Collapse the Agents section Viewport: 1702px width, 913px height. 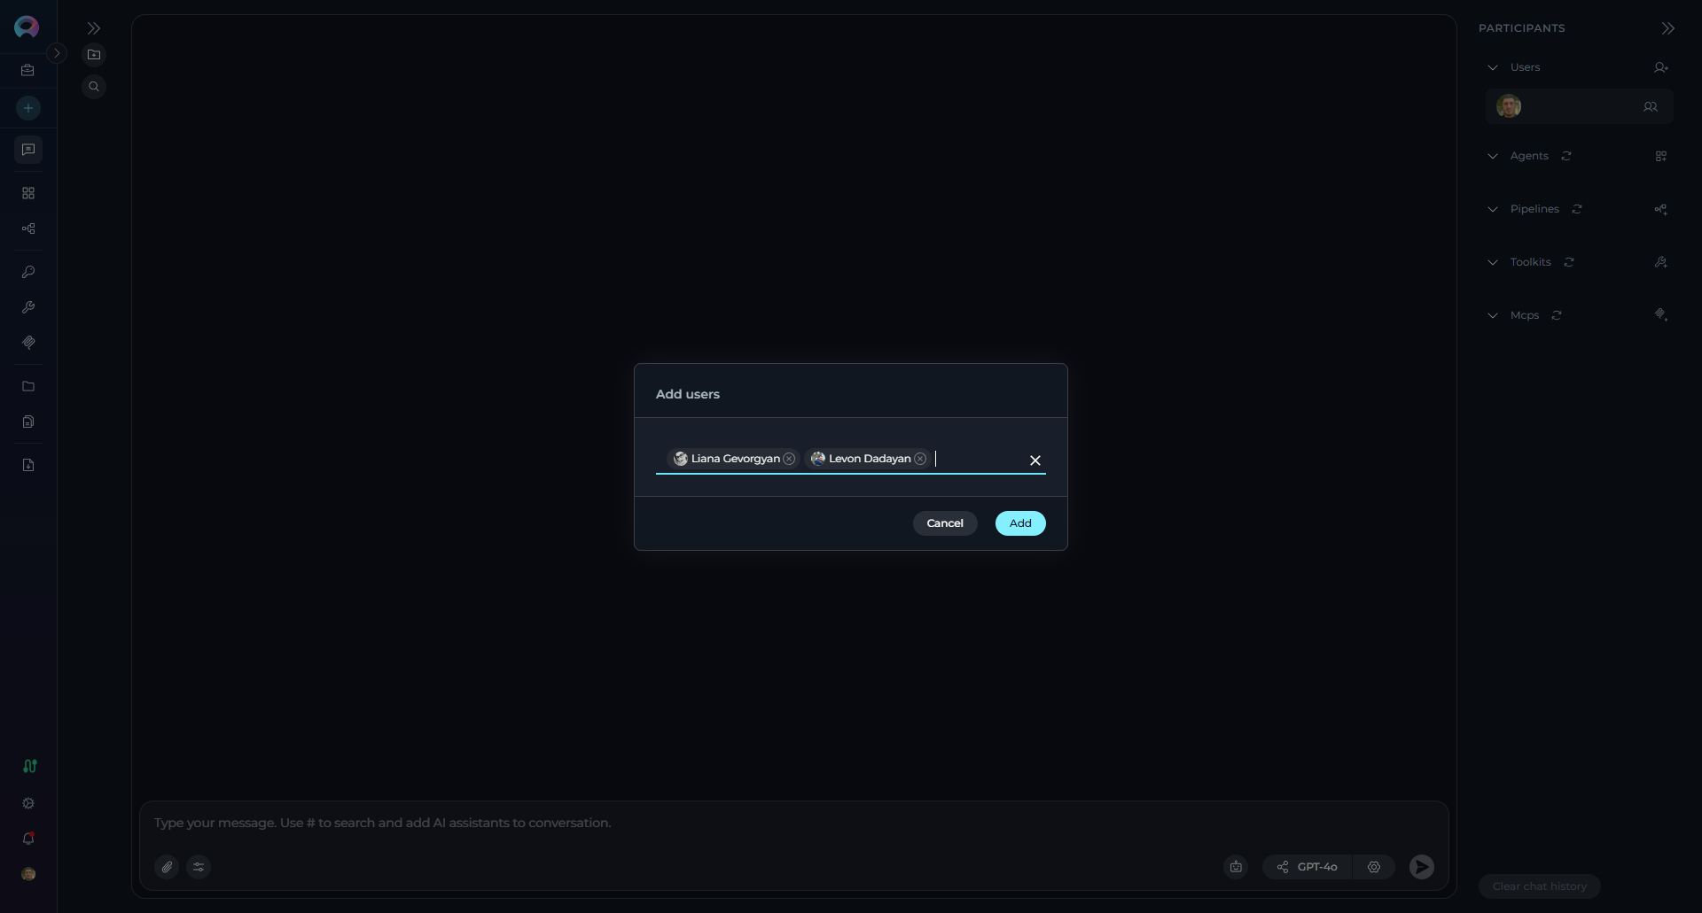point(1493,156)
